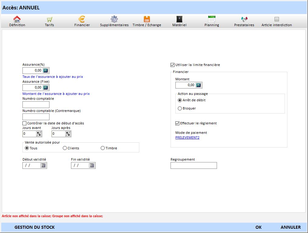
Task: Open the Matériel icon tab
Action: [x=179, y=19]
